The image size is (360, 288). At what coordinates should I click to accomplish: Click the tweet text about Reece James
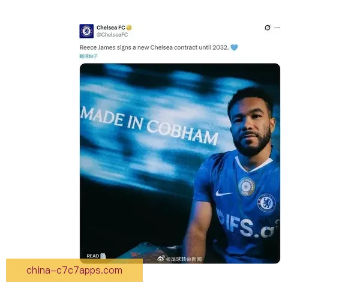[154, 47]
